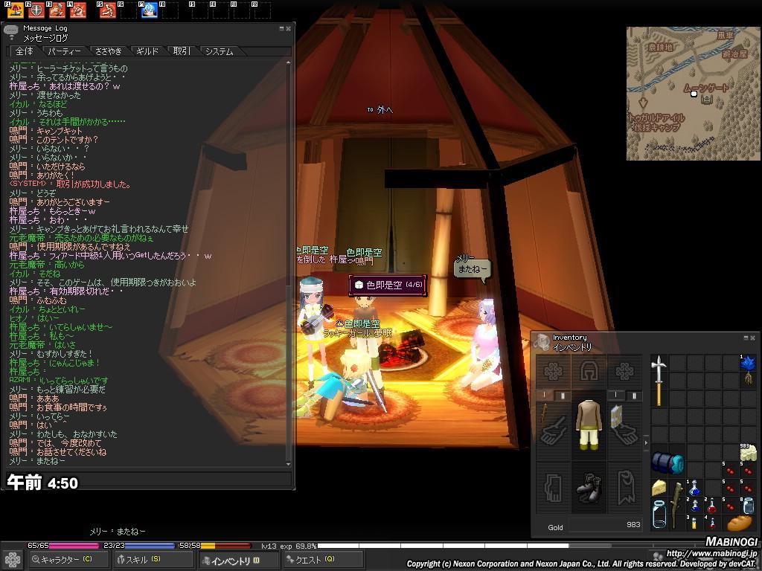
Task: Select the wooden stick item
Action: [x=677, y=505]
